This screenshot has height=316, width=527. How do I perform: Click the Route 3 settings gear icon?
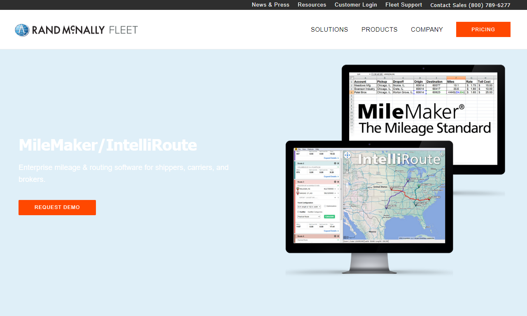[x=335, y=181]
